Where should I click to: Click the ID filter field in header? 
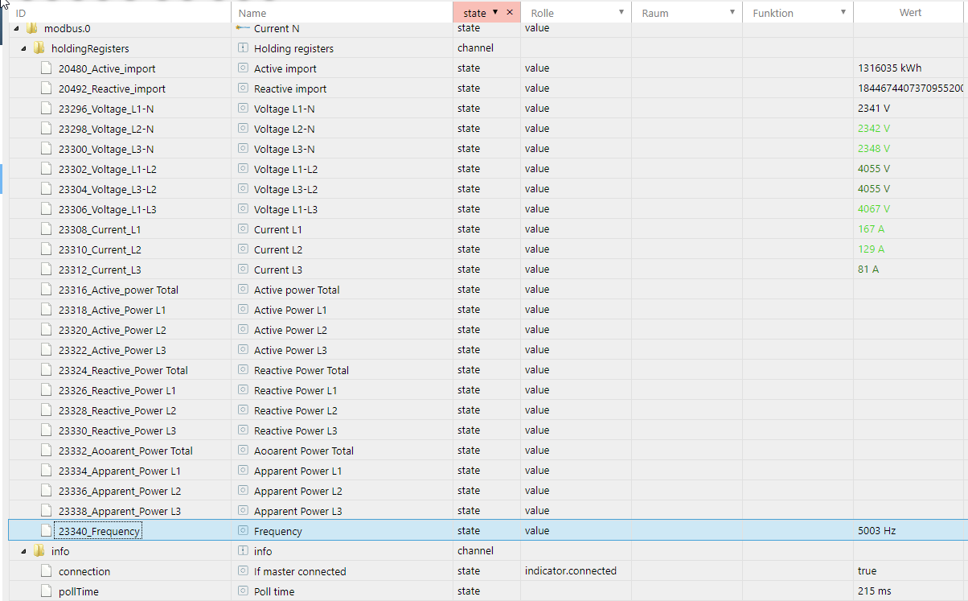pos(121,13)
